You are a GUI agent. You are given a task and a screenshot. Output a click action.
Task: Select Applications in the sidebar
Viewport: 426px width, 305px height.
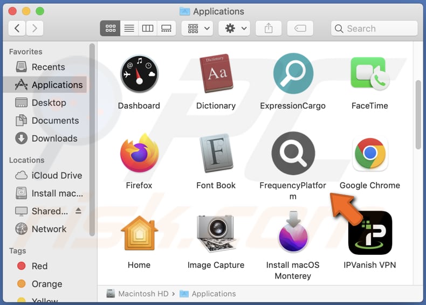(x=45, y=85)
